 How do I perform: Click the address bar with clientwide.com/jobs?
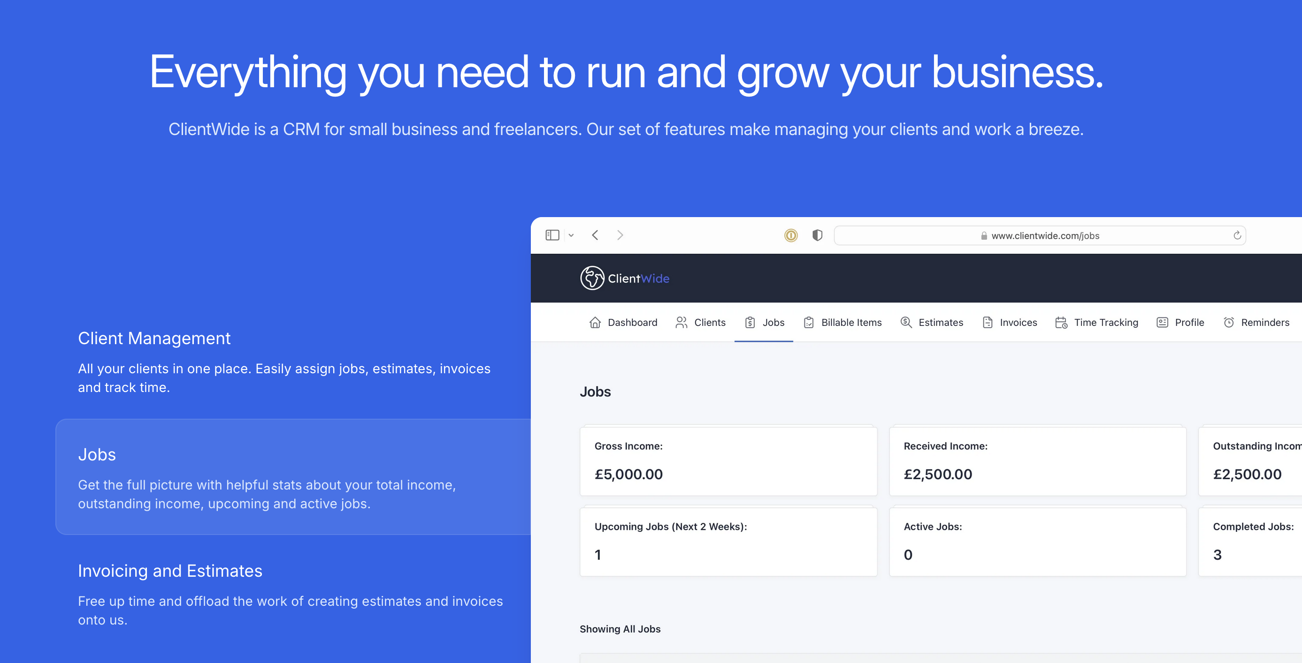click(x=1040, y=236)
